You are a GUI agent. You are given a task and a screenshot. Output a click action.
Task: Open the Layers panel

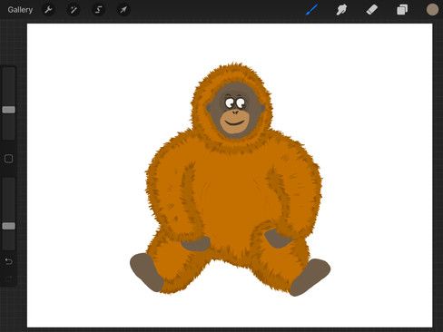402,10
